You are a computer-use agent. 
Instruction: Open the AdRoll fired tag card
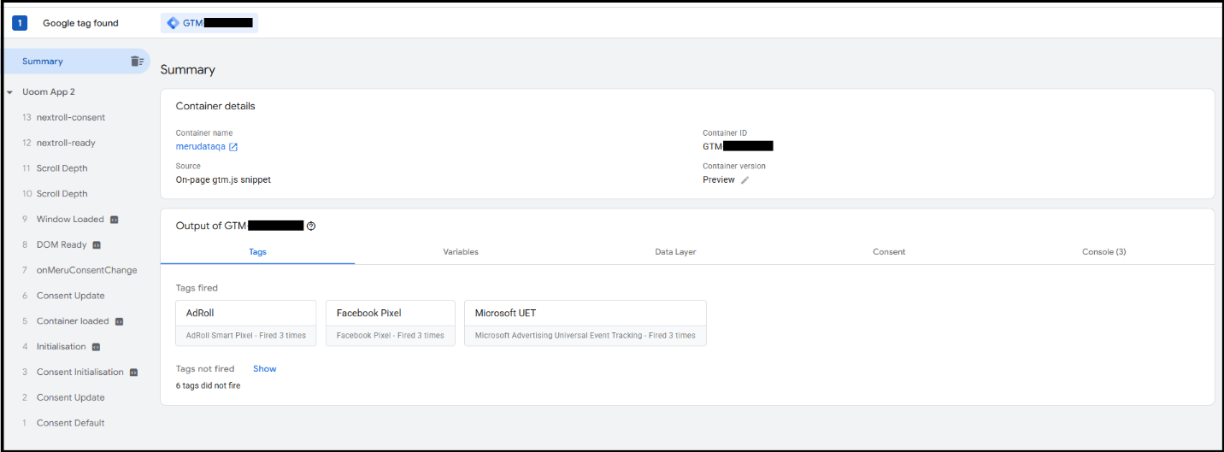245,323
